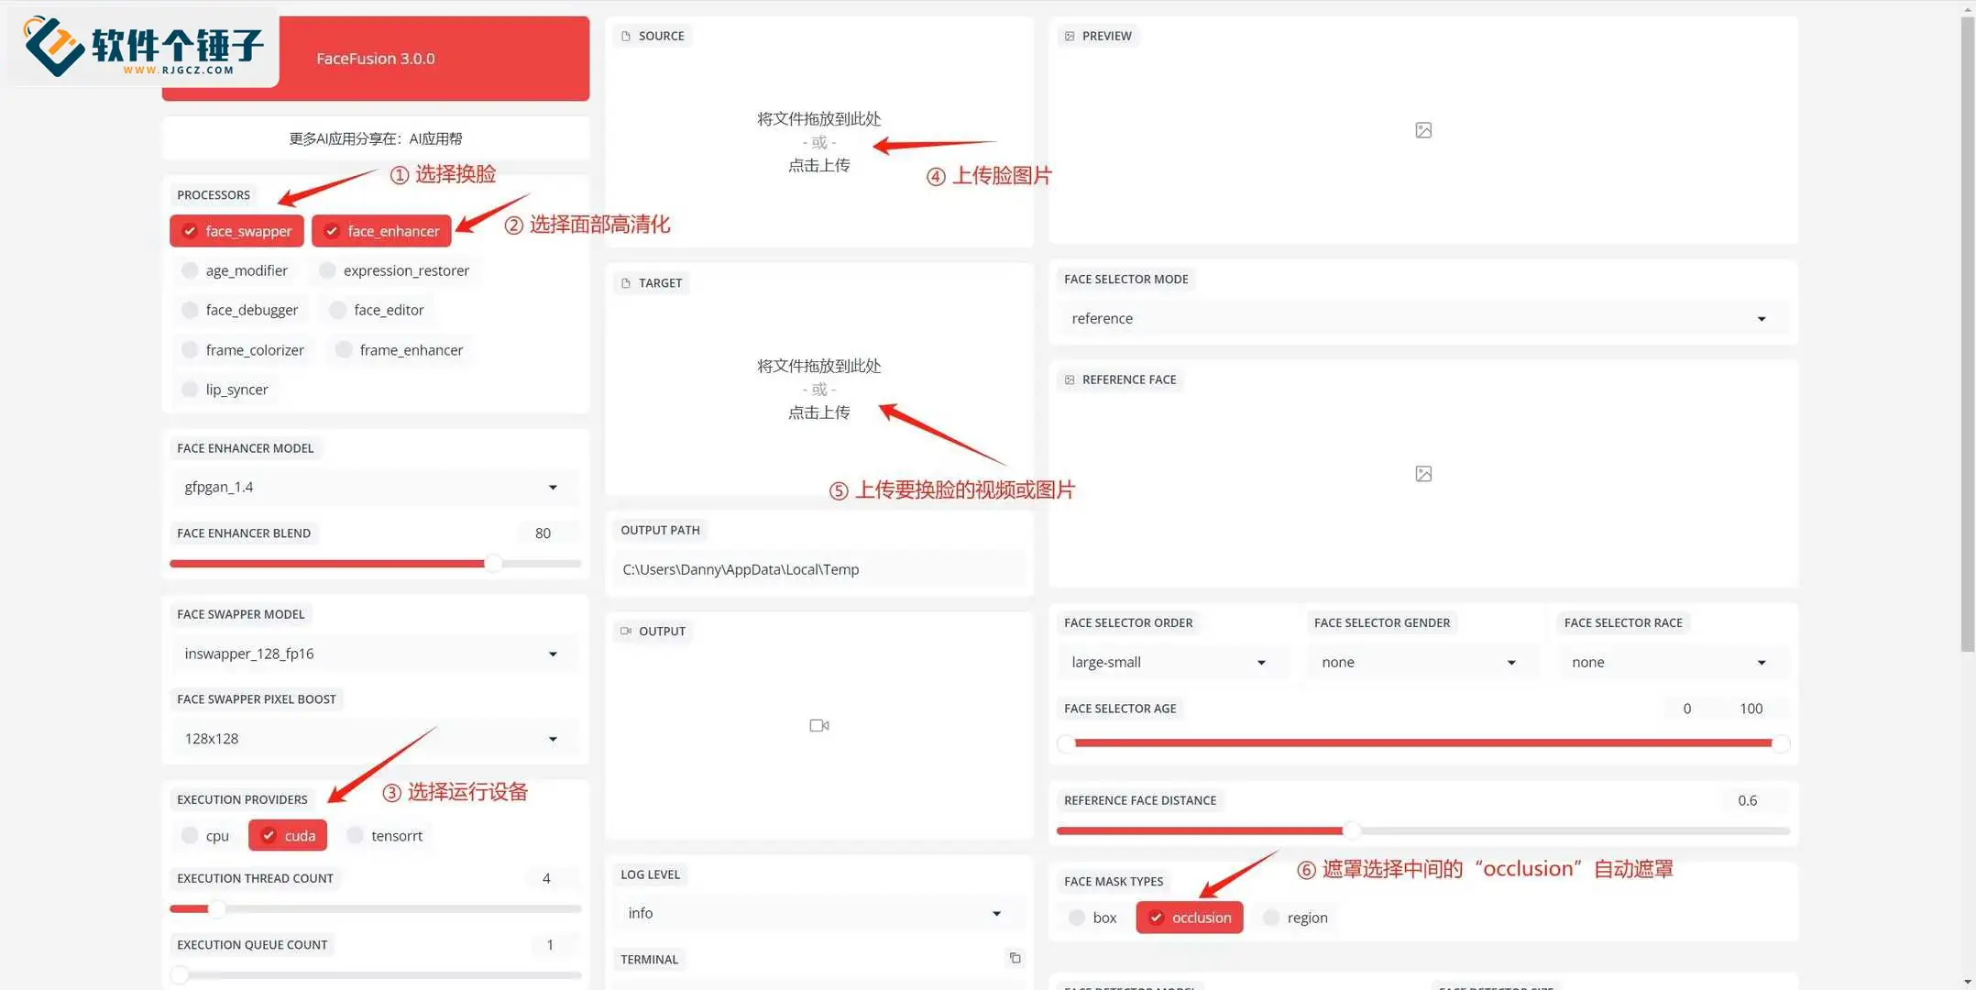Open the Face Enhancer Model dropdown gfpgan_1.4
This screenshot has width=1976, height=990.
click(x=375, y=487)
